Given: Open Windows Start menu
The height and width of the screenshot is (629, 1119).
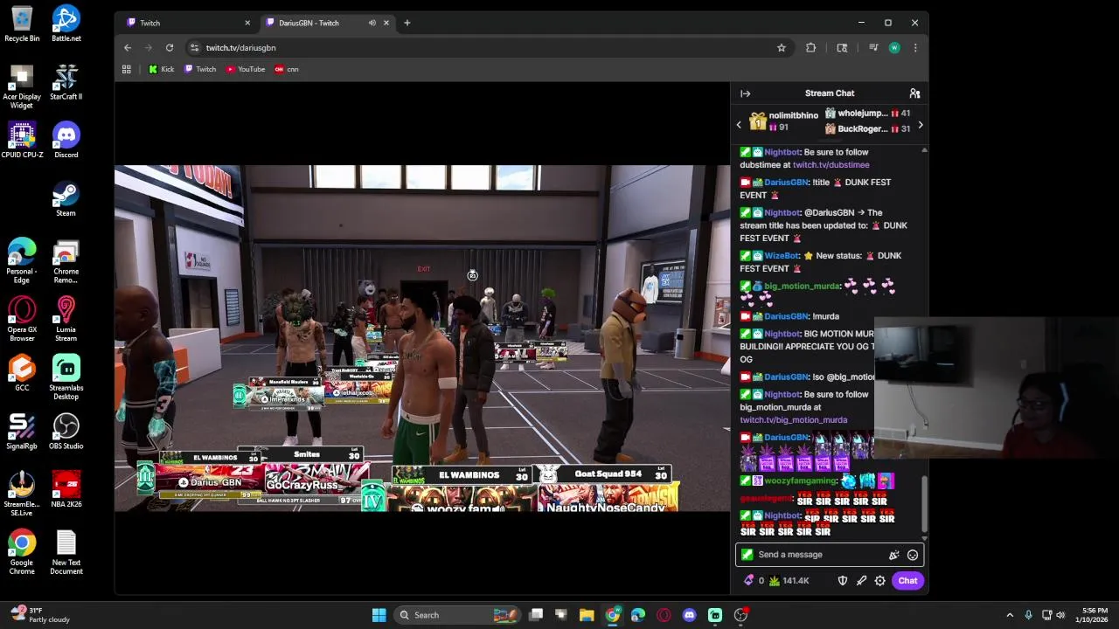Looking at the screenshot, I should click(x=379, y=615).
